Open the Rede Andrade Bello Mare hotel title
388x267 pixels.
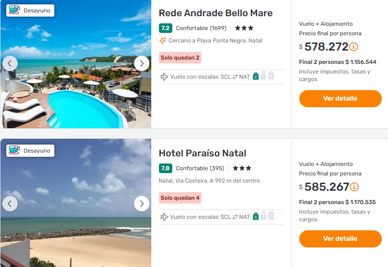pyautogui.click(x=216, y=13)
